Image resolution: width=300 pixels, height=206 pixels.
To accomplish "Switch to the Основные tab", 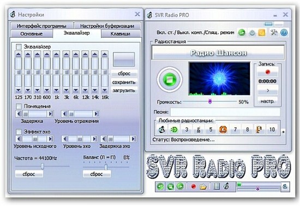I will click(x=32, y=34).
